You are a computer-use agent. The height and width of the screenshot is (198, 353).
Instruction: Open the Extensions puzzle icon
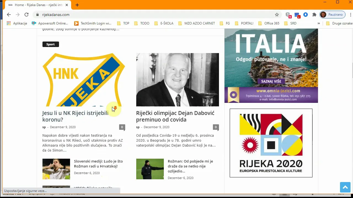pyautogui.click(x=314, y=15)
